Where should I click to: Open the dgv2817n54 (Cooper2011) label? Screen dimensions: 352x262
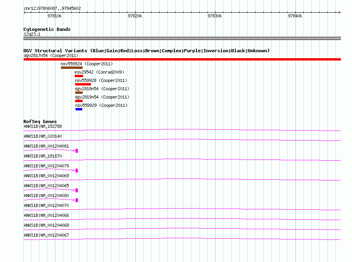(51, 55)
